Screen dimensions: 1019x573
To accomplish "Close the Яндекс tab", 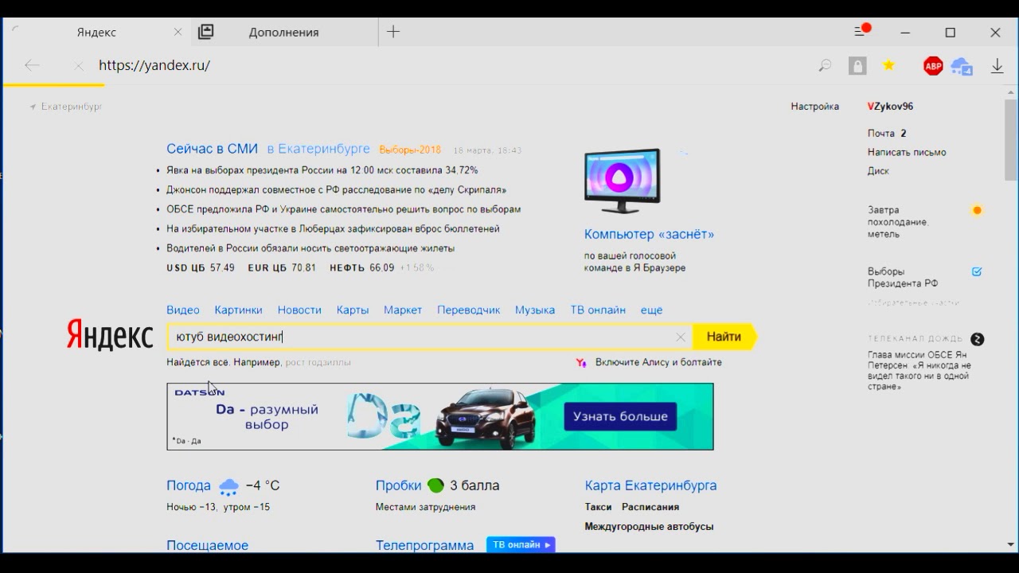I will pos(178,32).
